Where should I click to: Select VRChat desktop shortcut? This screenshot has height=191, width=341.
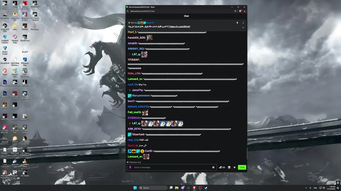pyautogui.click(x=15, y=174)
